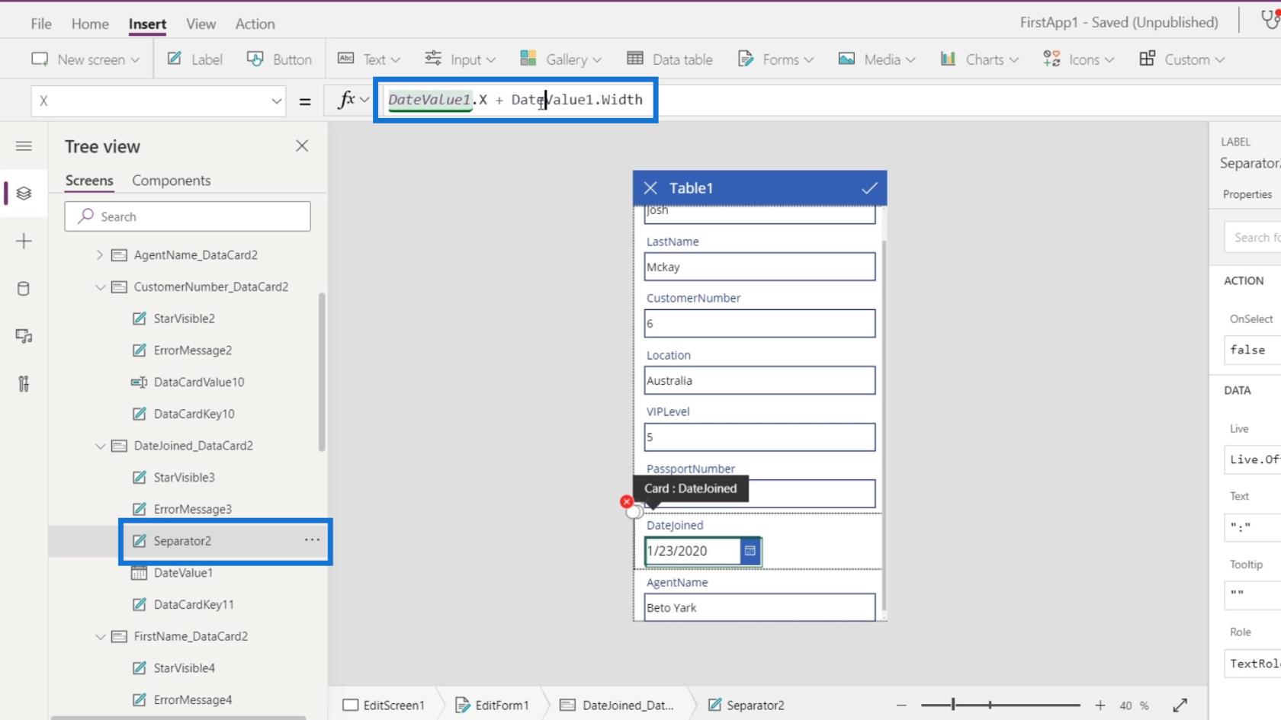Click the zoom level slider
Screen dimensions: 1281x720
click(x=1000, y=706)
